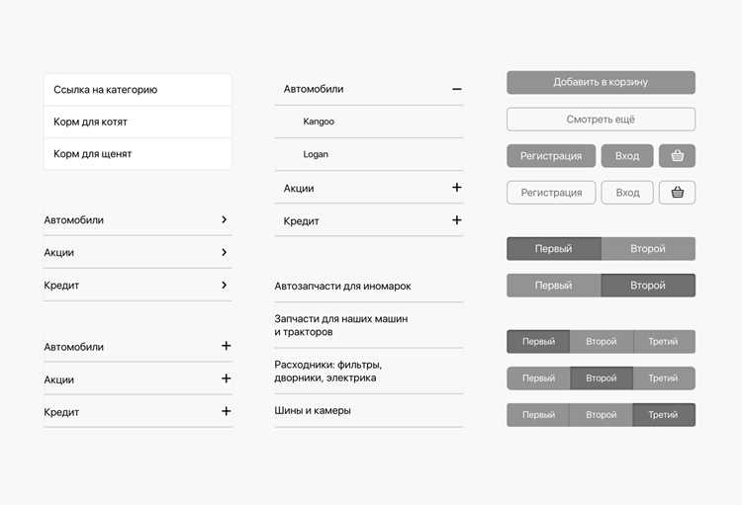Open Кредит via chevron arrow

click(225, 285)
